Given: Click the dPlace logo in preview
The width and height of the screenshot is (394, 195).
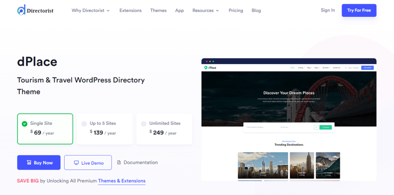Looking at the screenshot, I should pos(210,68).
